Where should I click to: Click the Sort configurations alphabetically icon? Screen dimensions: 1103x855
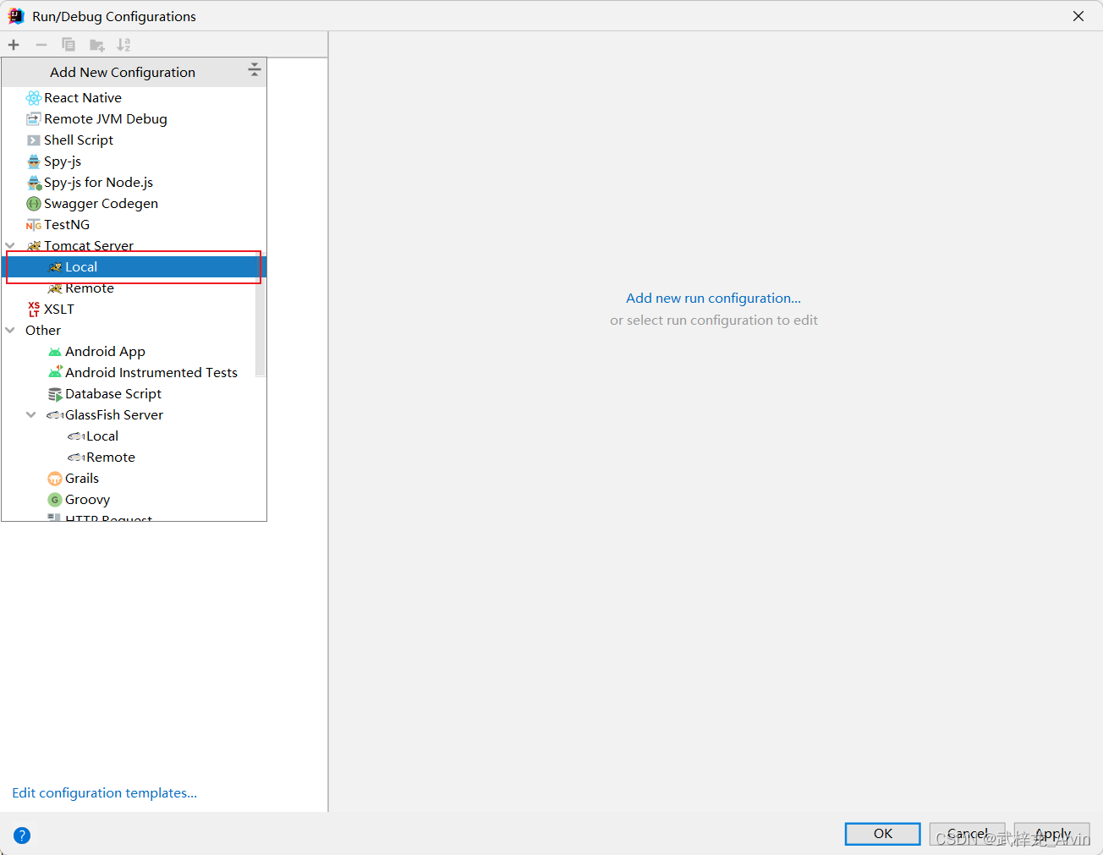coord(123,45)
